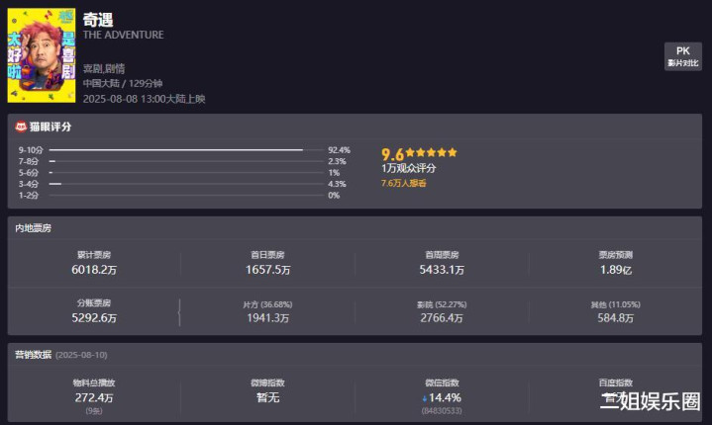Click the 7-8分 rating bar

tap(186, 161)
